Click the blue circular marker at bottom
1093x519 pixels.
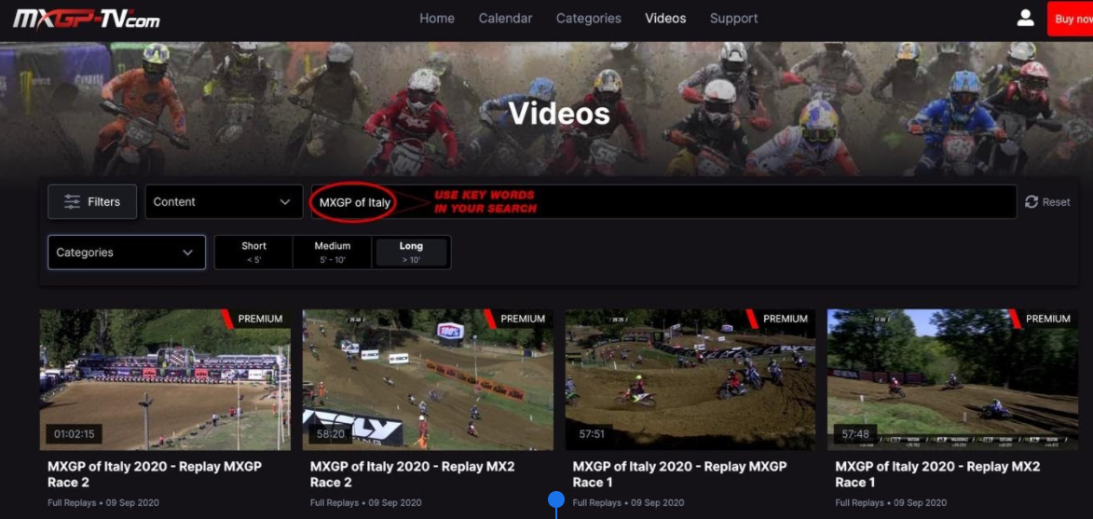coord(556,500)
